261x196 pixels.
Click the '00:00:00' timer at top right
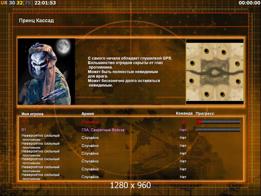(249, 3)
